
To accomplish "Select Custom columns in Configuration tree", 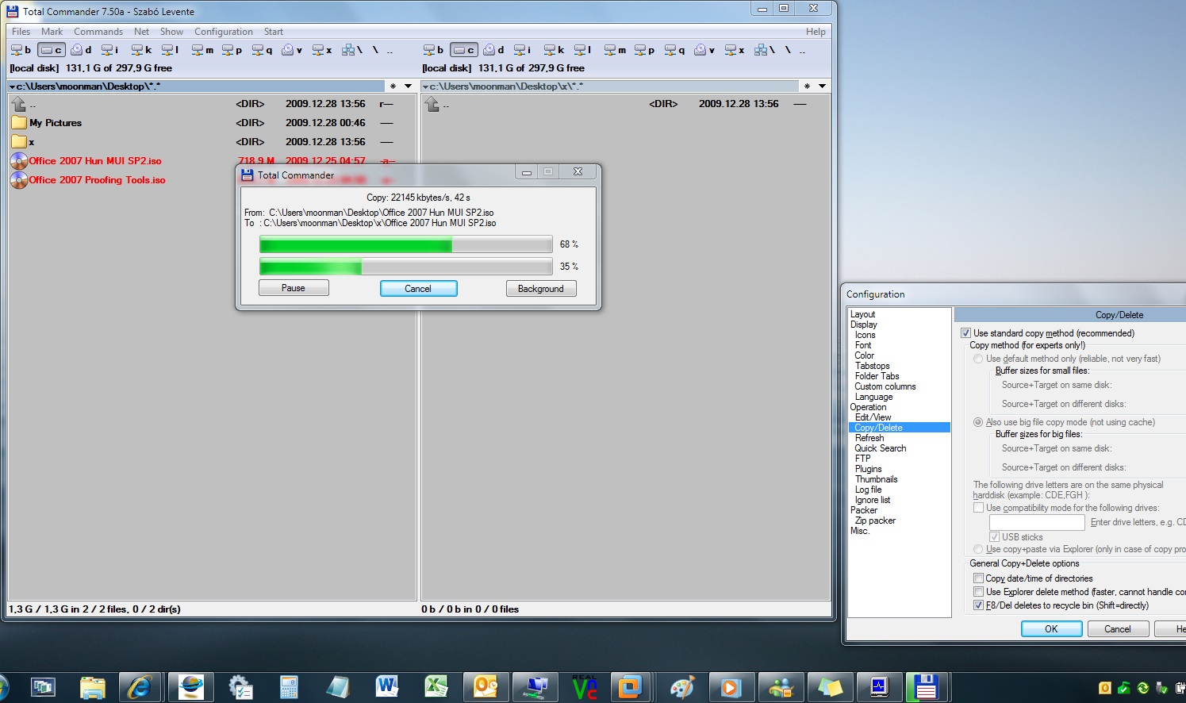I will pos(885,386).
